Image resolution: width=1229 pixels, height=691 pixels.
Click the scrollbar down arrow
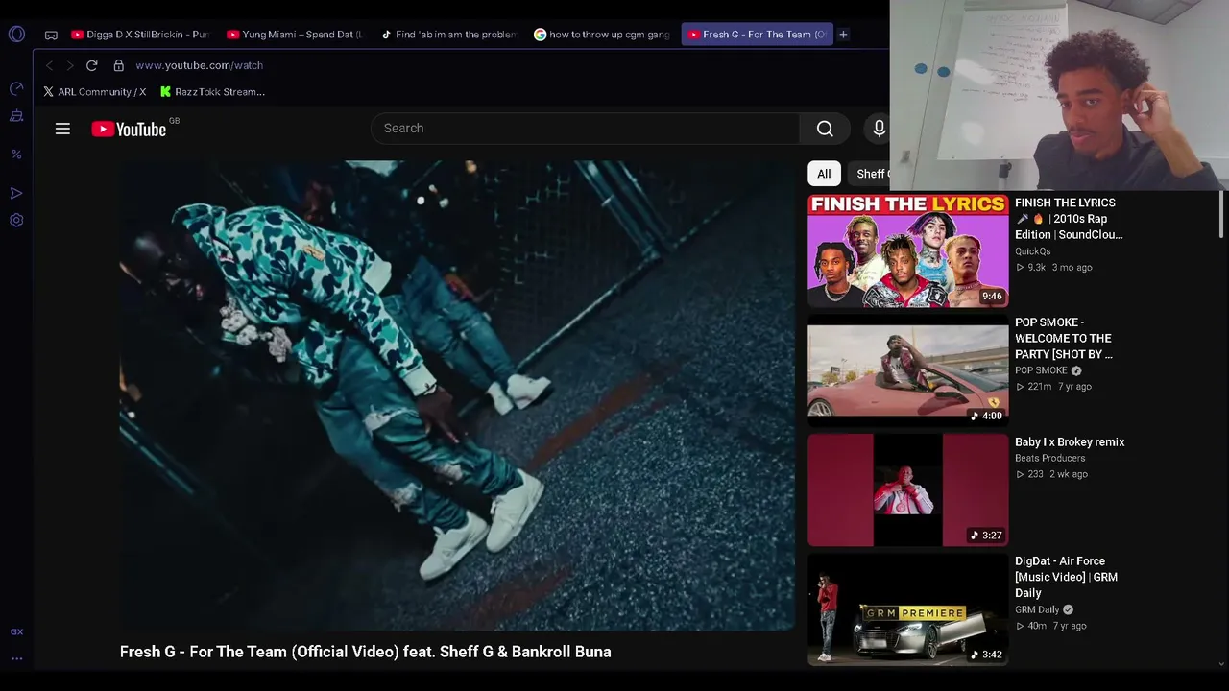click(1221, 663)
